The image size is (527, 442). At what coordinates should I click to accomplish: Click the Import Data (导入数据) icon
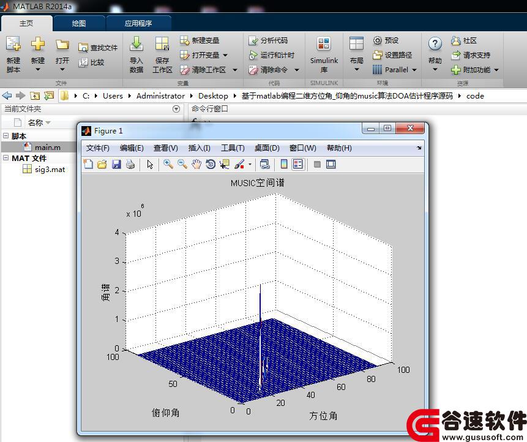(x=136, y=44)
